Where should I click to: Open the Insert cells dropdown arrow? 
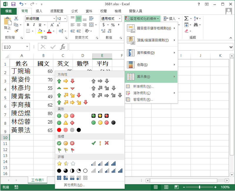pos(179,19)
